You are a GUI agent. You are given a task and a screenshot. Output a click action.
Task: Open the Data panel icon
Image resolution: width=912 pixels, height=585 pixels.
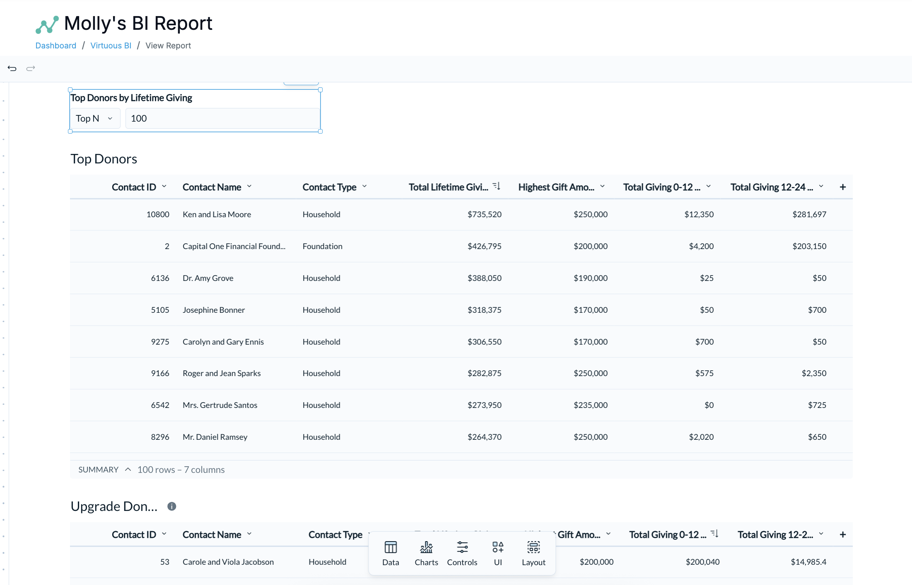pos(391,553)
